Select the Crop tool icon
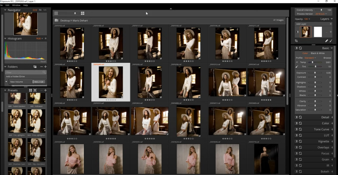This screenshot has height=175, width=338. click(296, 41)
